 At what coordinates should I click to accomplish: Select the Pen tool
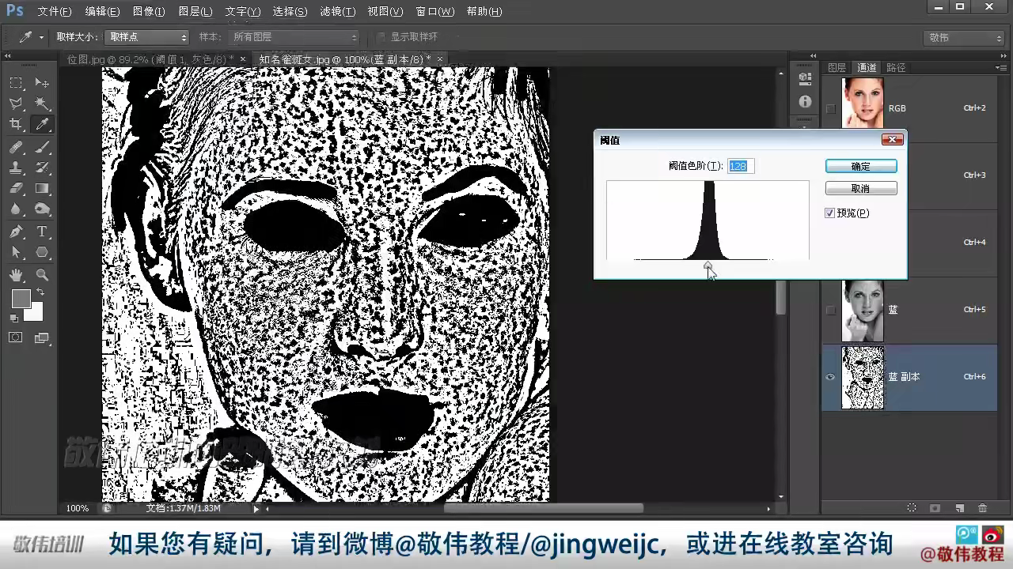click(x=16, y=232)
